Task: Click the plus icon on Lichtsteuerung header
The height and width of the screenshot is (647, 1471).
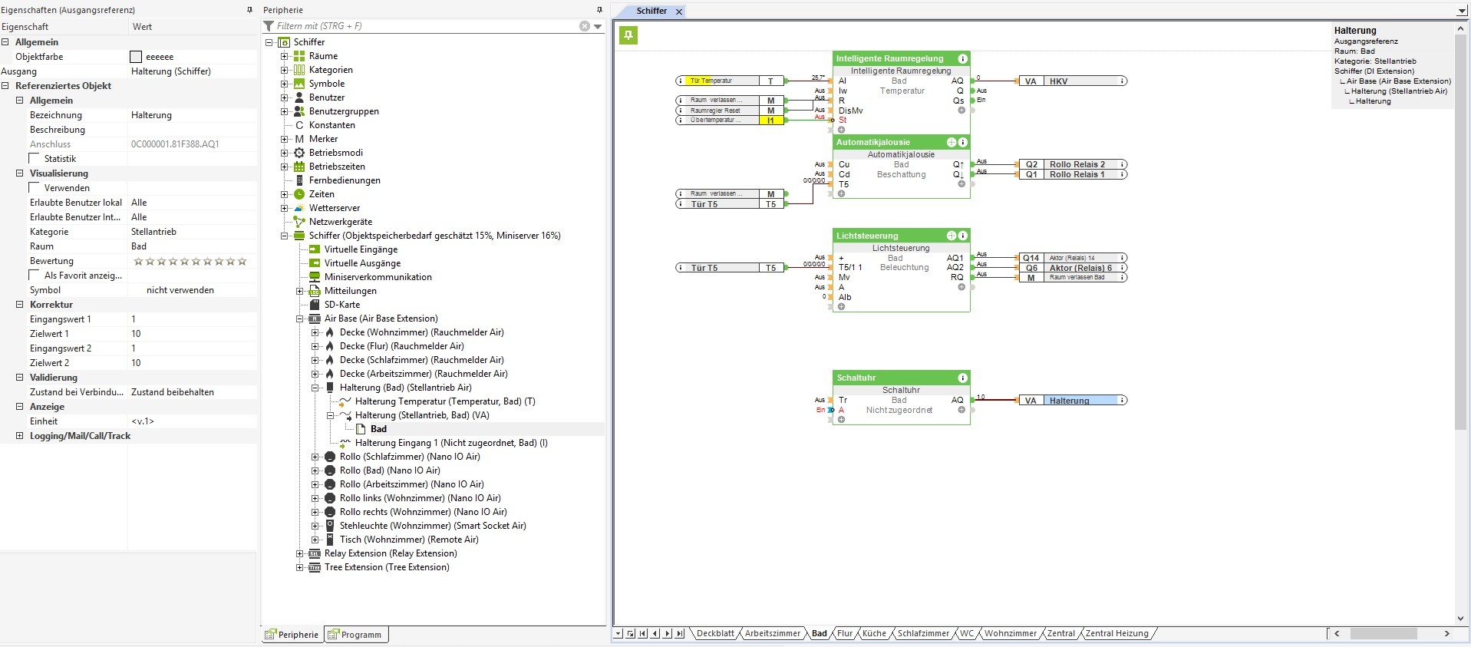Action: coord(952,236)
